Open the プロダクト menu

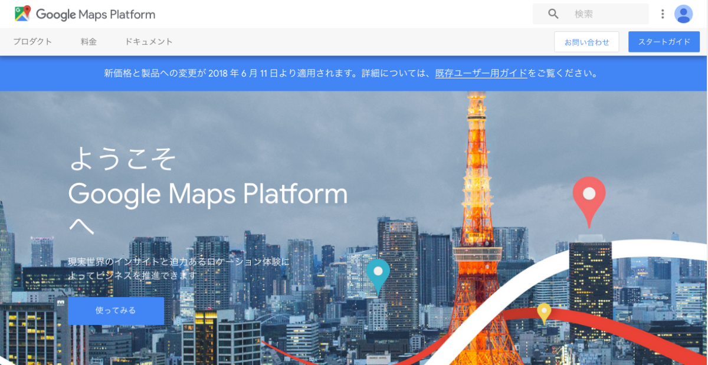(x=32, y=42)
